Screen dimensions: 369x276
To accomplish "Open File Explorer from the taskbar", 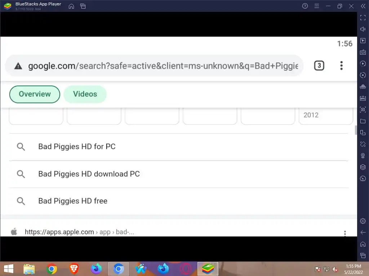I will pyautogui.click(x=29, y=269).
